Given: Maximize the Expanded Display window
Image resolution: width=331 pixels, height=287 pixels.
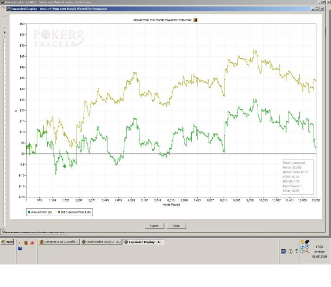Looking at the screenshot, I should tap(317, 8).
